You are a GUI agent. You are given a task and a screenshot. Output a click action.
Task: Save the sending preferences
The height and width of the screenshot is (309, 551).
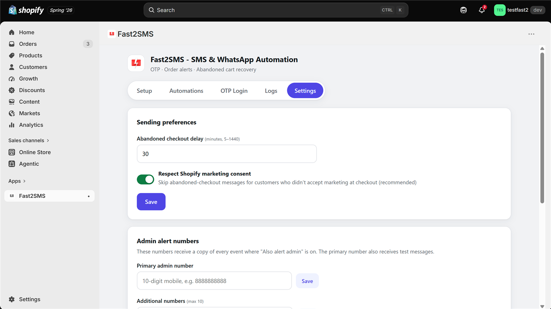point(151,202)
